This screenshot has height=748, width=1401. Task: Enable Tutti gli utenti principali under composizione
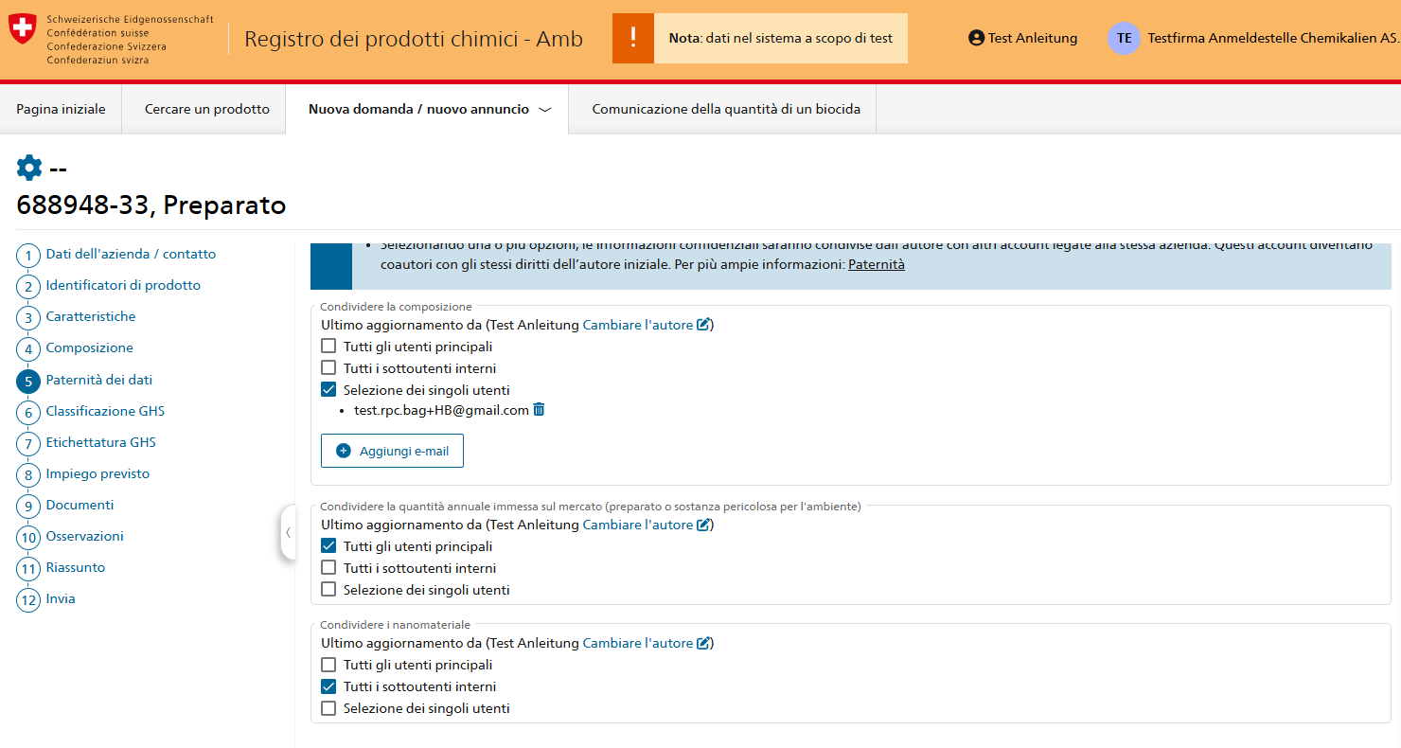tap(328, 347)
